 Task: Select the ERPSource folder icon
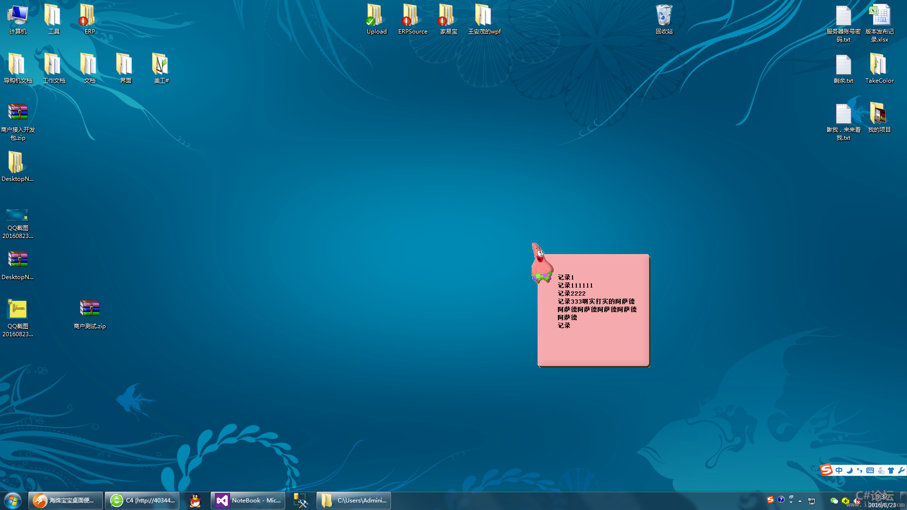click(x=412, y=19)
